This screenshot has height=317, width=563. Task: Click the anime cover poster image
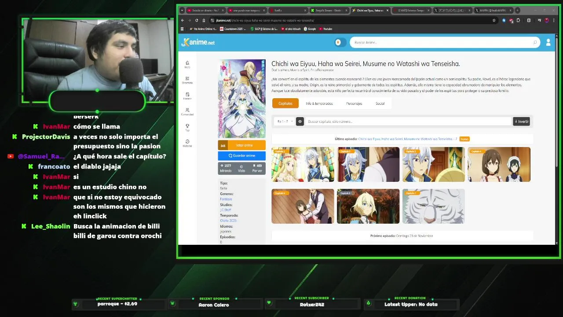[x=241, y=99]
